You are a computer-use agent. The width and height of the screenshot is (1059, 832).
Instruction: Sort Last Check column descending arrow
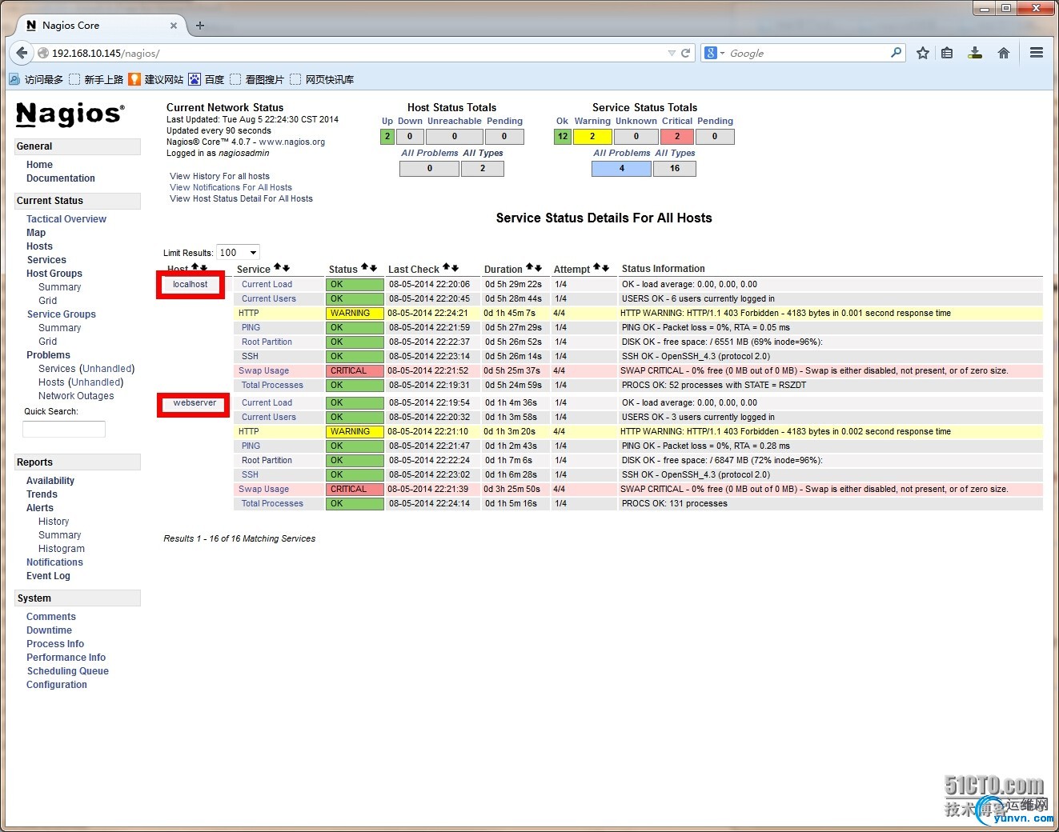point(455,268)
